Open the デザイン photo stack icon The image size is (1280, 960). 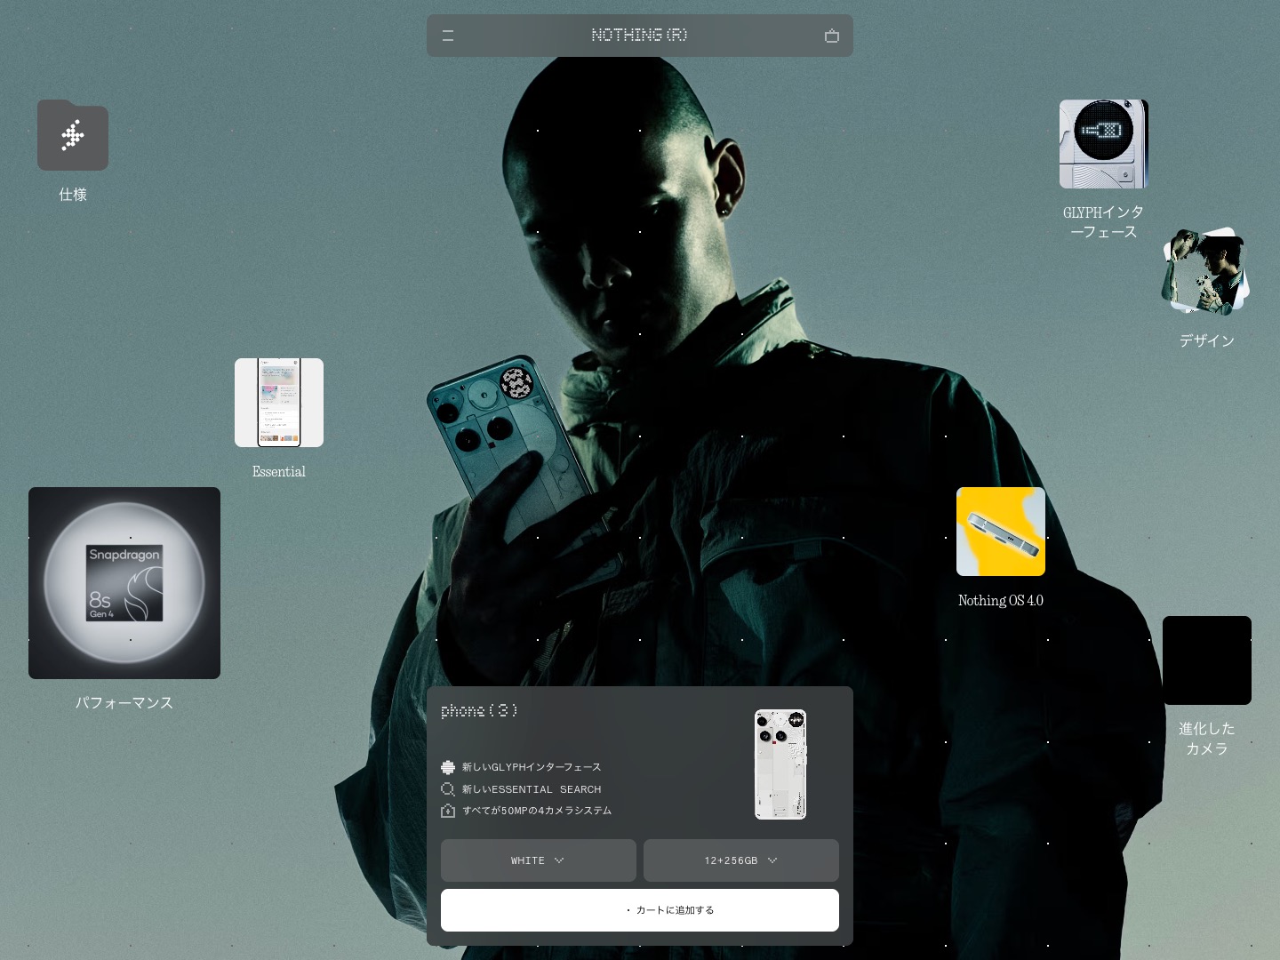tap(1205, 272)
